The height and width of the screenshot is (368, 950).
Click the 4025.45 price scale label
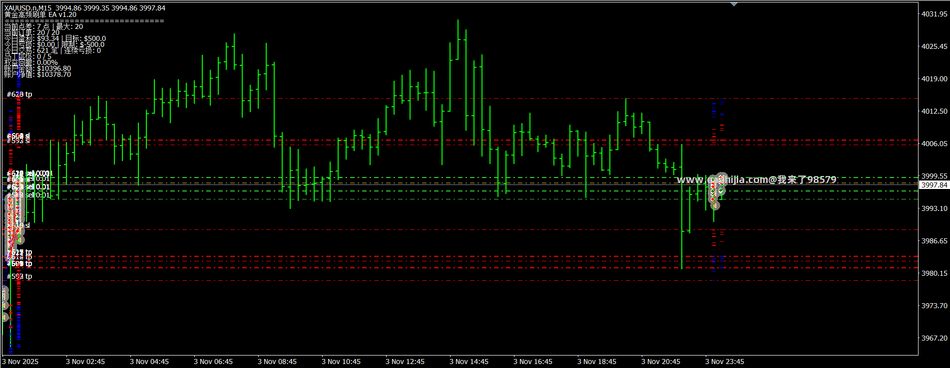(x=934, y=46)
